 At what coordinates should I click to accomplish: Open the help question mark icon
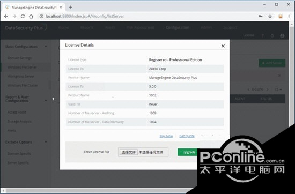coord(263,35)
